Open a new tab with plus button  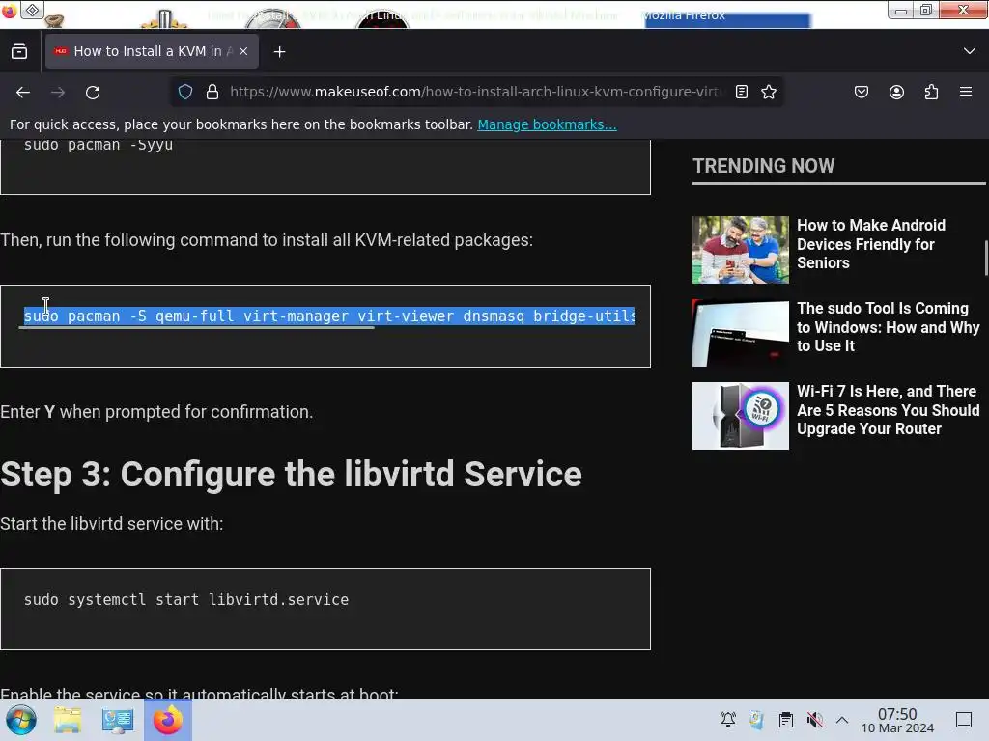279,52
